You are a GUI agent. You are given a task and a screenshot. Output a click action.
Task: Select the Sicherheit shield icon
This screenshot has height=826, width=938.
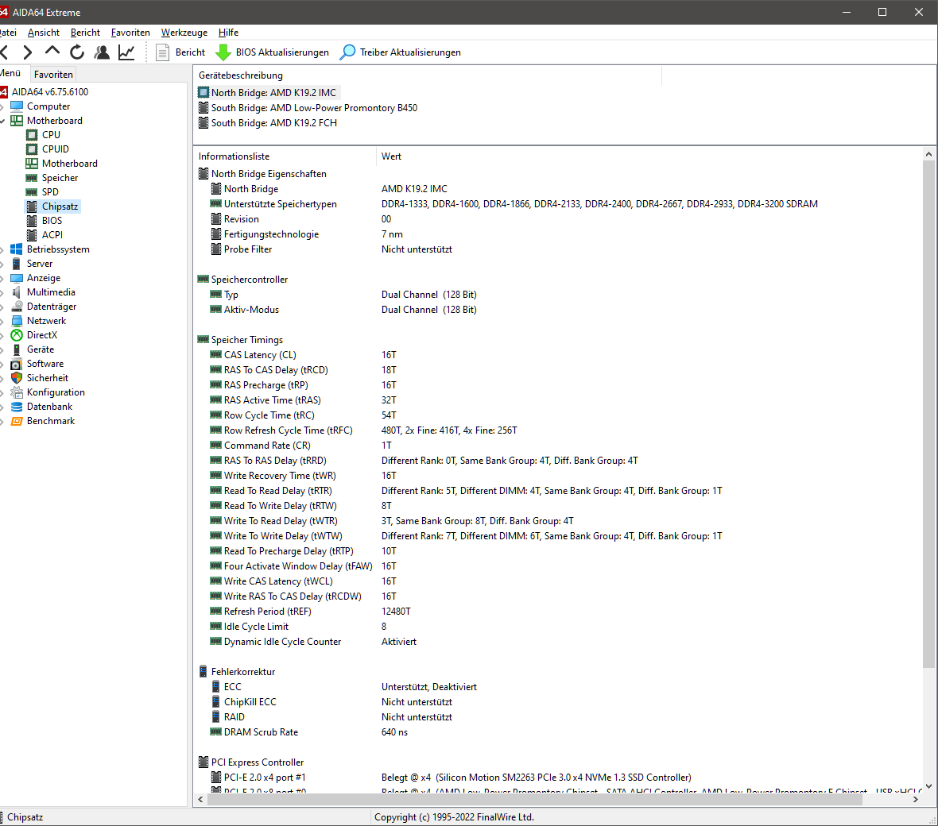coord(17,378)
